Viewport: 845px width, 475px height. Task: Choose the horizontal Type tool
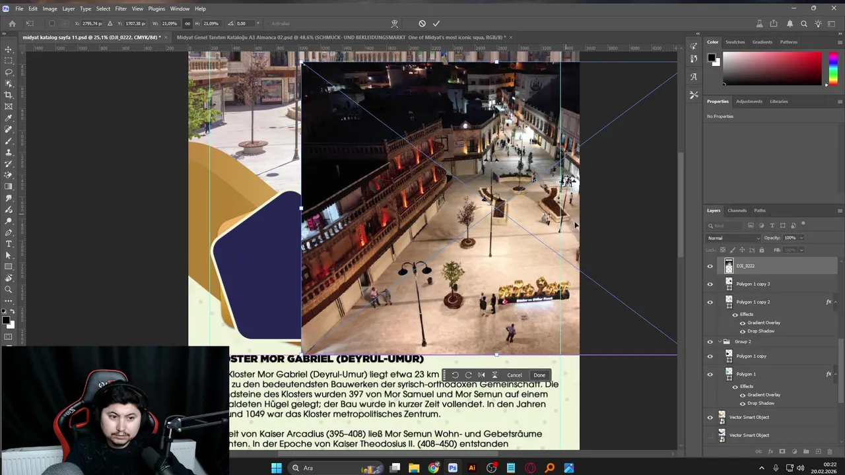click(x=9, y=244)
